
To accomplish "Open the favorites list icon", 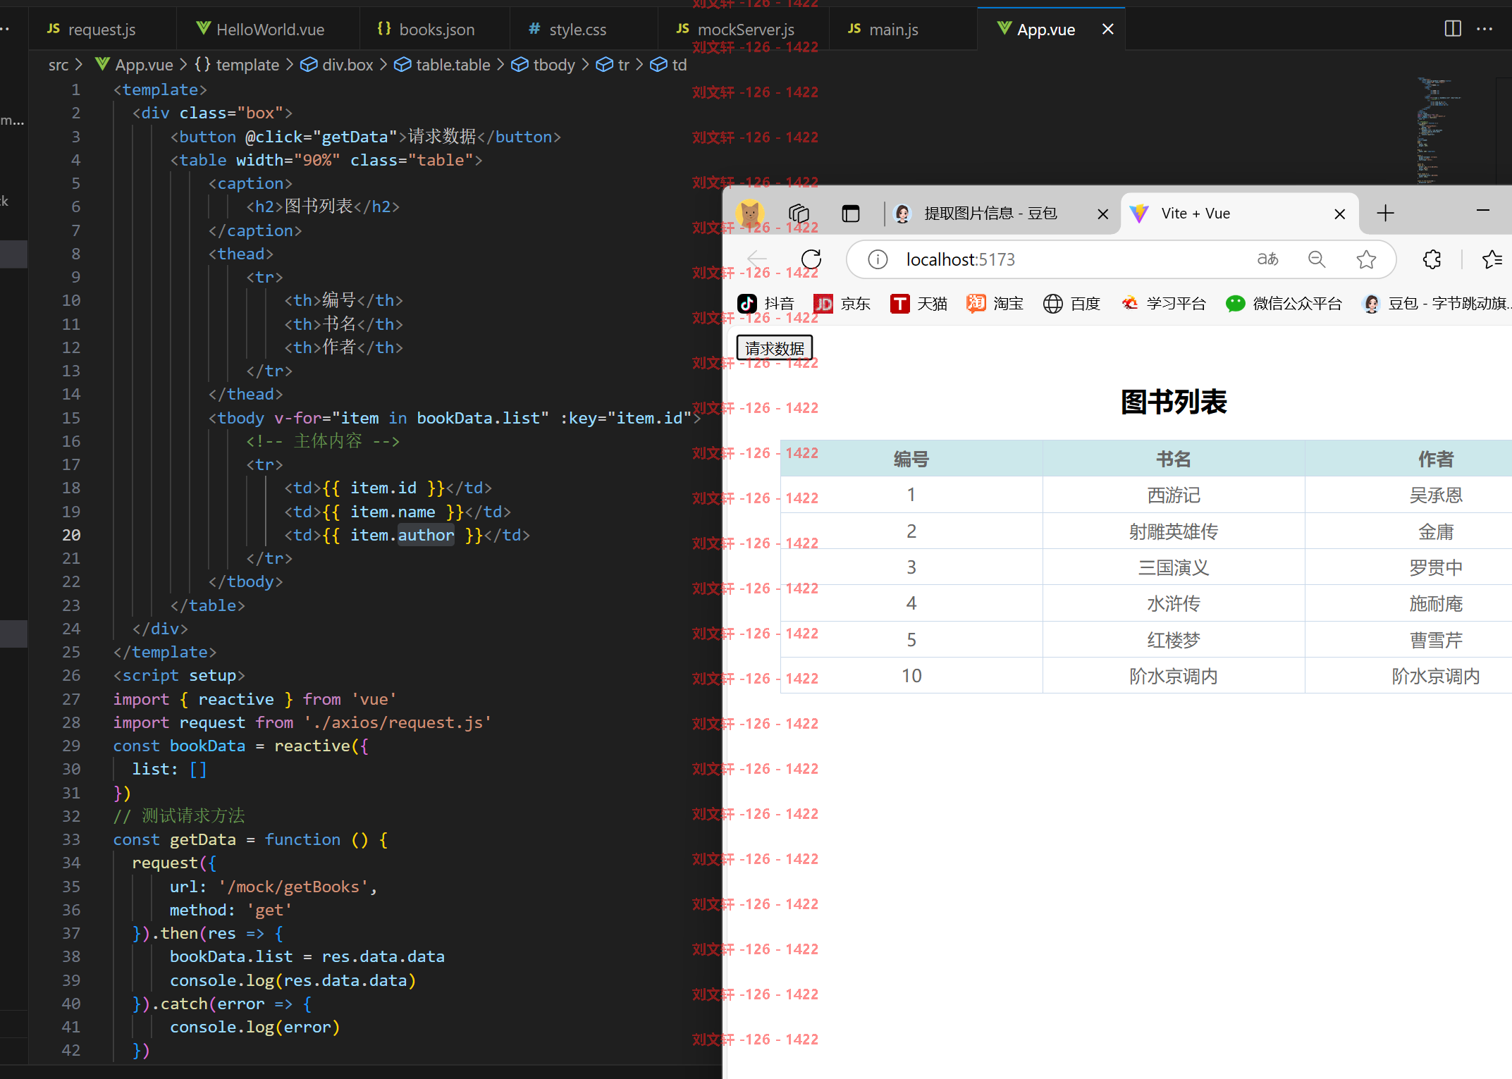I will [x=1492, y=259].
